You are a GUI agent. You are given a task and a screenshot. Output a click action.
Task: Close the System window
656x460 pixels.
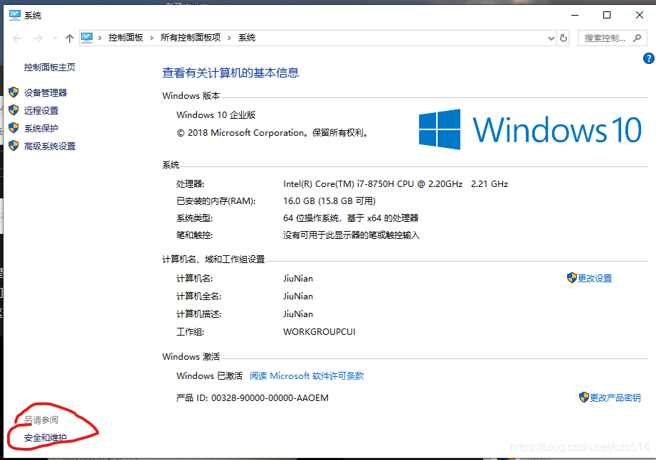point(639,15)
